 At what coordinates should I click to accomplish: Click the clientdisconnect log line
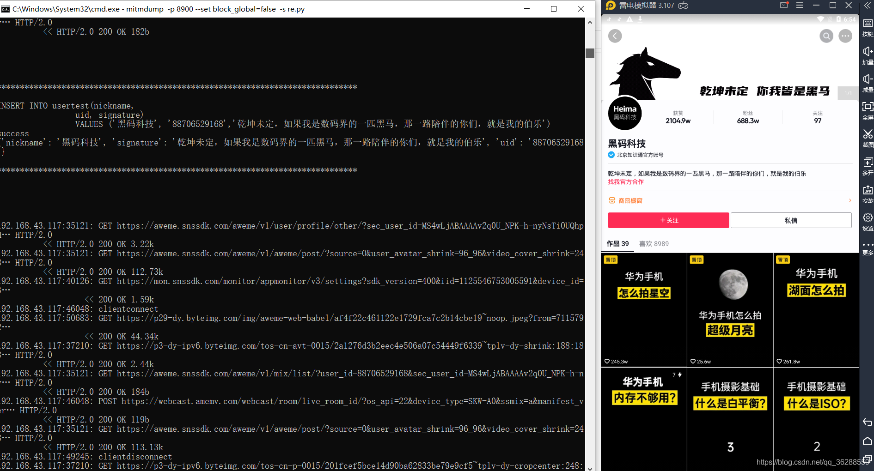point(86,457)
